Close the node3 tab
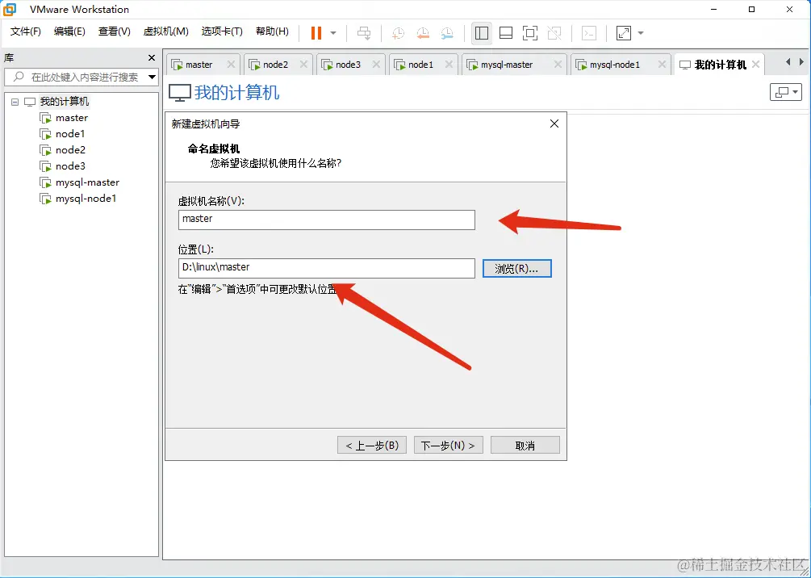Image resolution: width=811 pixels, height=578 pixels. point(376,64)
